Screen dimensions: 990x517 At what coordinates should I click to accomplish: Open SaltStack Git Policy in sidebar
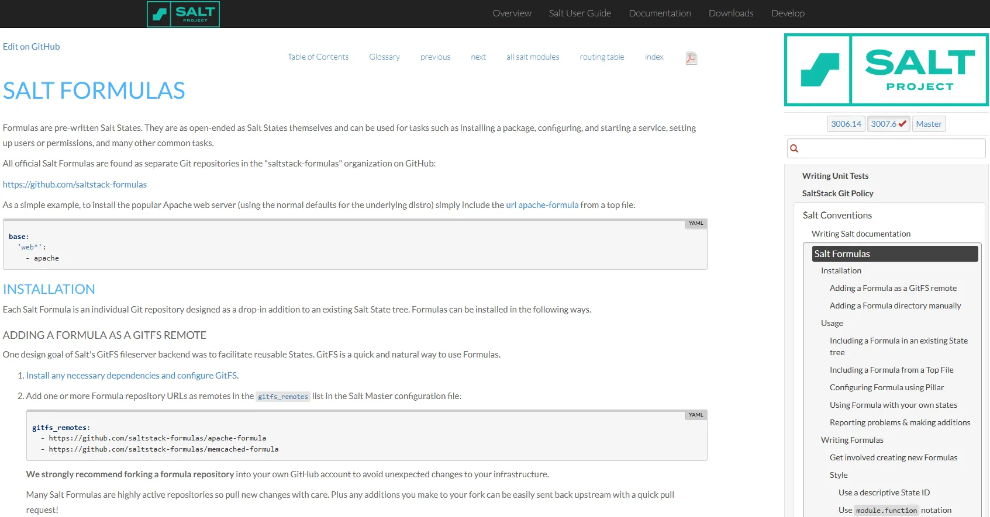pos(837,193)
